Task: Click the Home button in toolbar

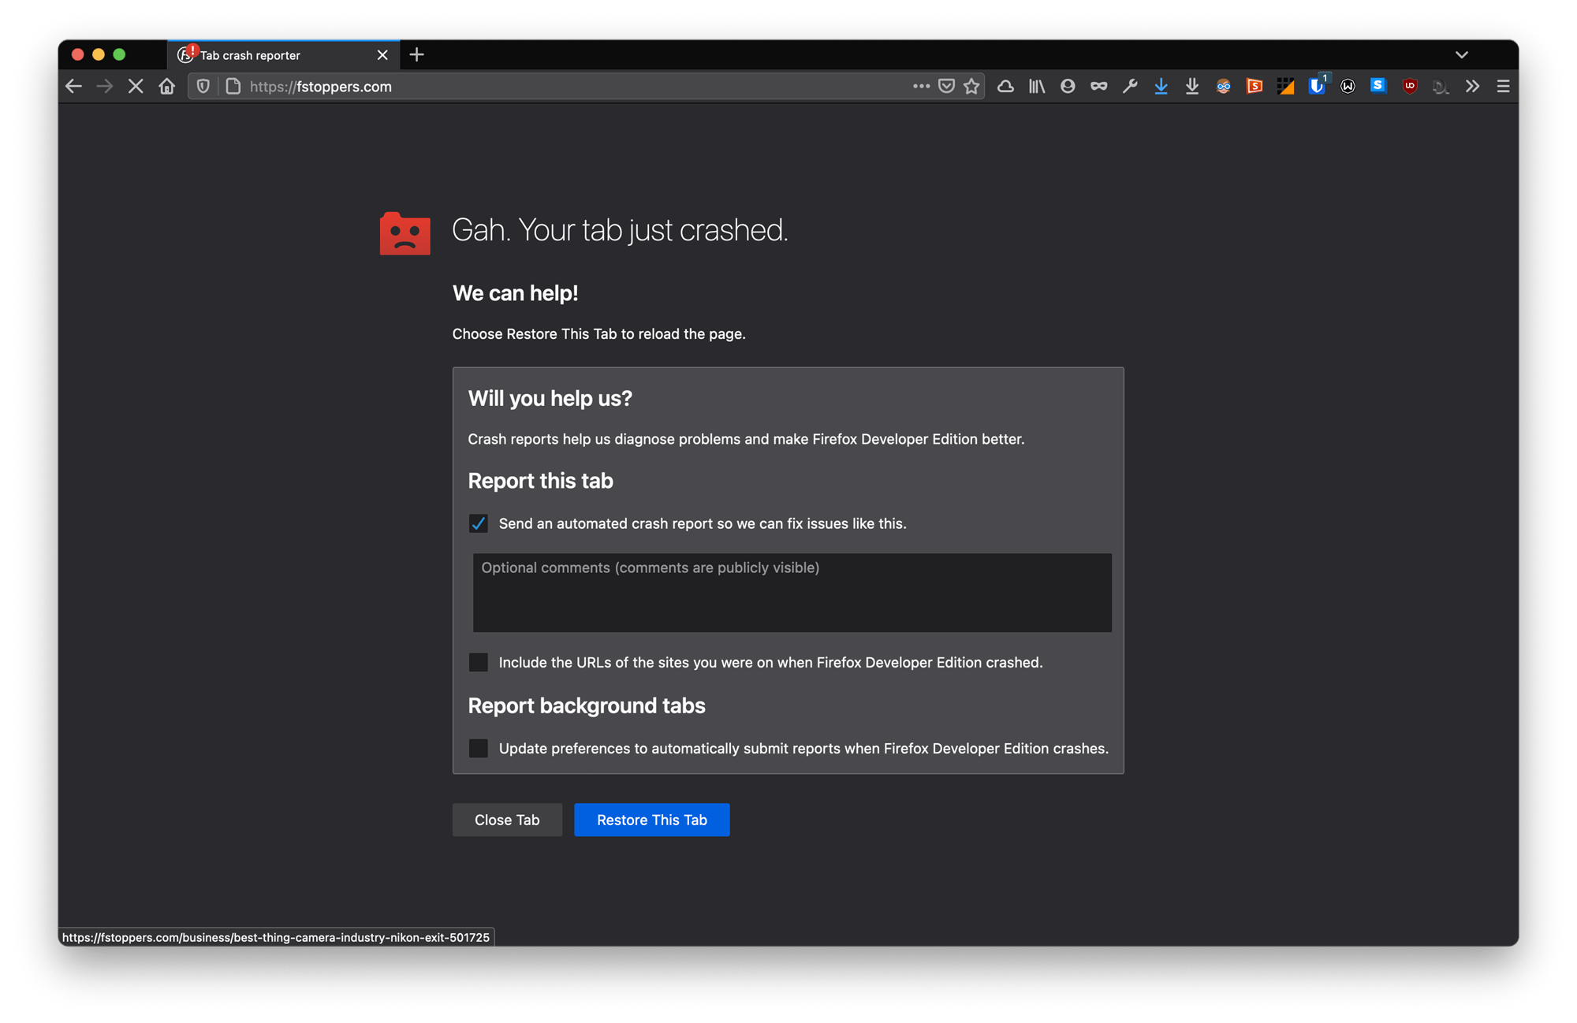Action: [x=166, y=87]
